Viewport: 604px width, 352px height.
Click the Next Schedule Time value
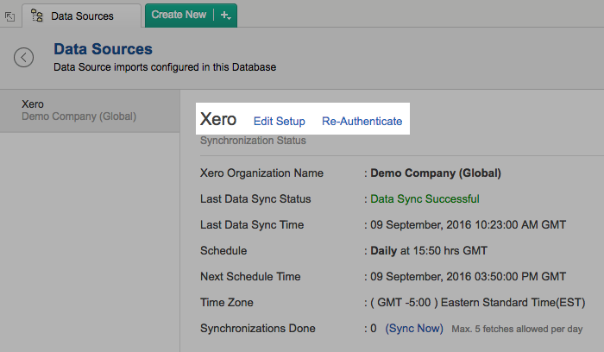point(468,277)
